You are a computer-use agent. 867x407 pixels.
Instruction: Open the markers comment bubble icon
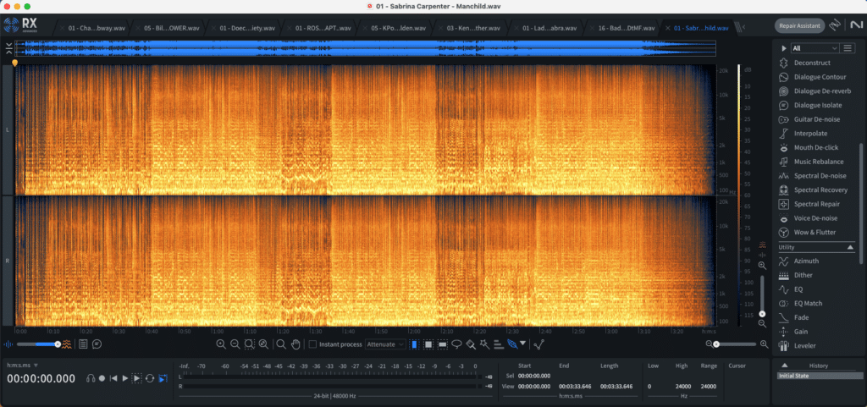(x=97, y=344)
